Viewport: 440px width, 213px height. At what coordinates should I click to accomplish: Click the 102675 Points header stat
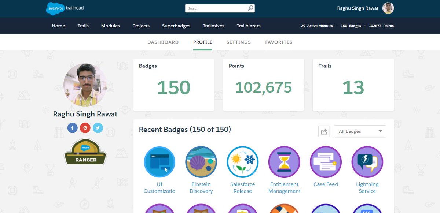[x=381, y=26]
